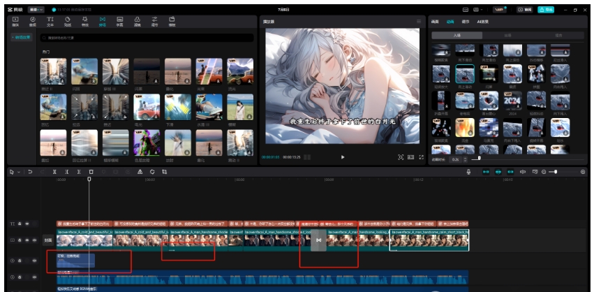Select the 2024 animation thumbnail
The width and height of the screenshot is (594, 292).
point(512,101)
